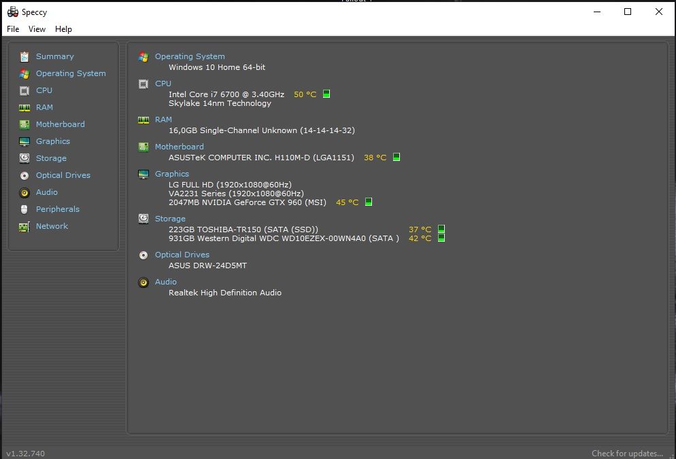Image resolution: width=676 pixels, height=459 pixels.
Task: Click the green Western Digital temperature indicator
Action: point(441,238)
